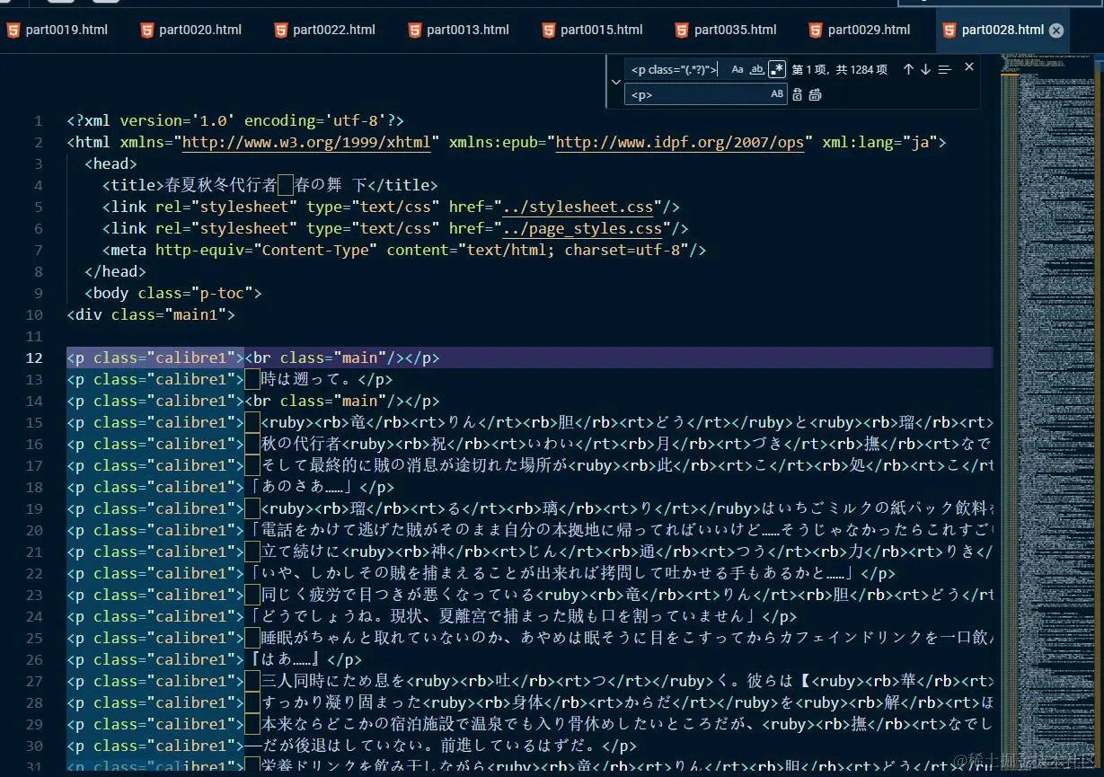Switch to part0019.html tab
Image resolution: width=1104 pixels, height=777 pixels.
click(x=66, y=30)
